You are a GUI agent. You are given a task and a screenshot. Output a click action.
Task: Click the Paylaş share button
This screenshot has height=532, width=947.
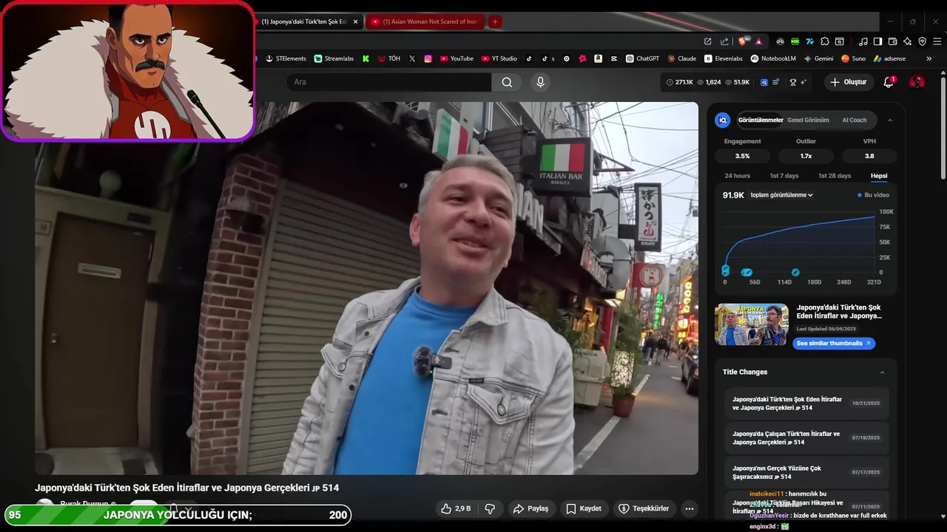click(x=530, y=508)
